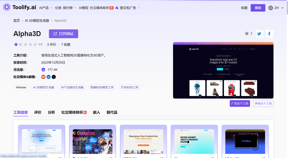This screenshot has height=158, width=288.
Task: Open the World's First Messenger card thumbnail
Action: 42,142
